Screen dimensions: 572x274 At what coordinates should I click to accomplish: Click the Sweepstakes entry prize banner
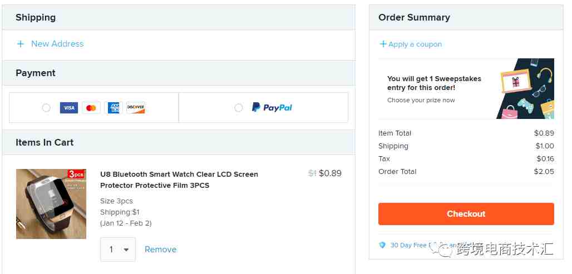[466, 88]
